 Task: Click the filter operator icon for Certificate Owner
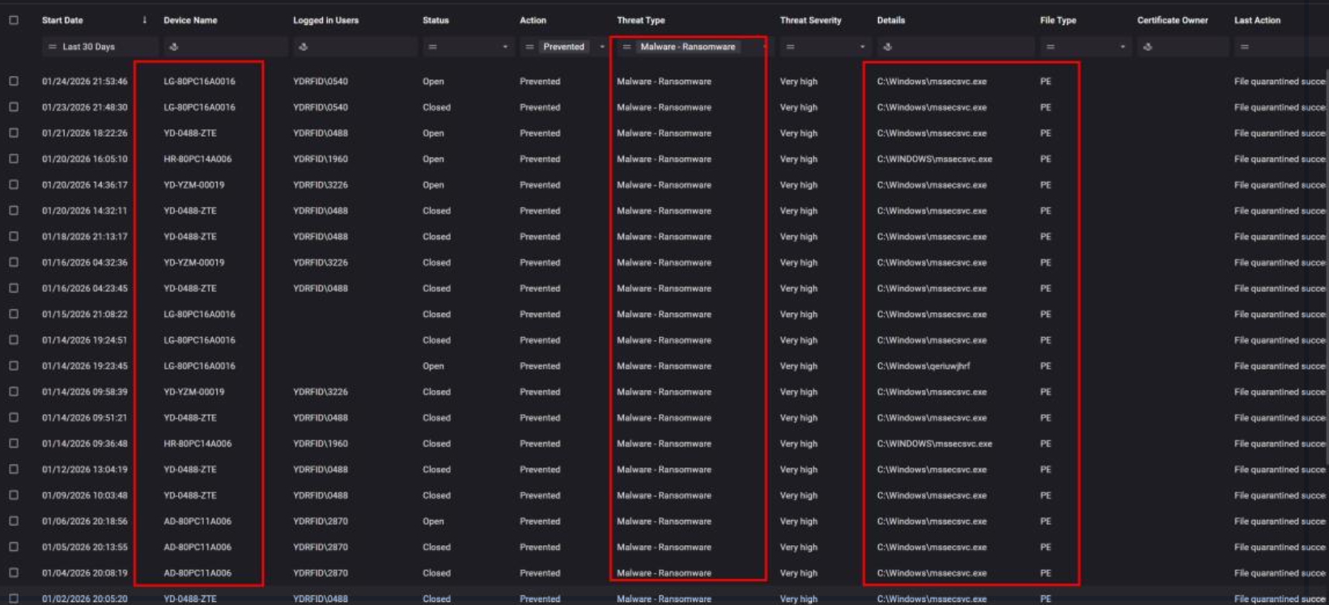click(x=1147, y=47)
